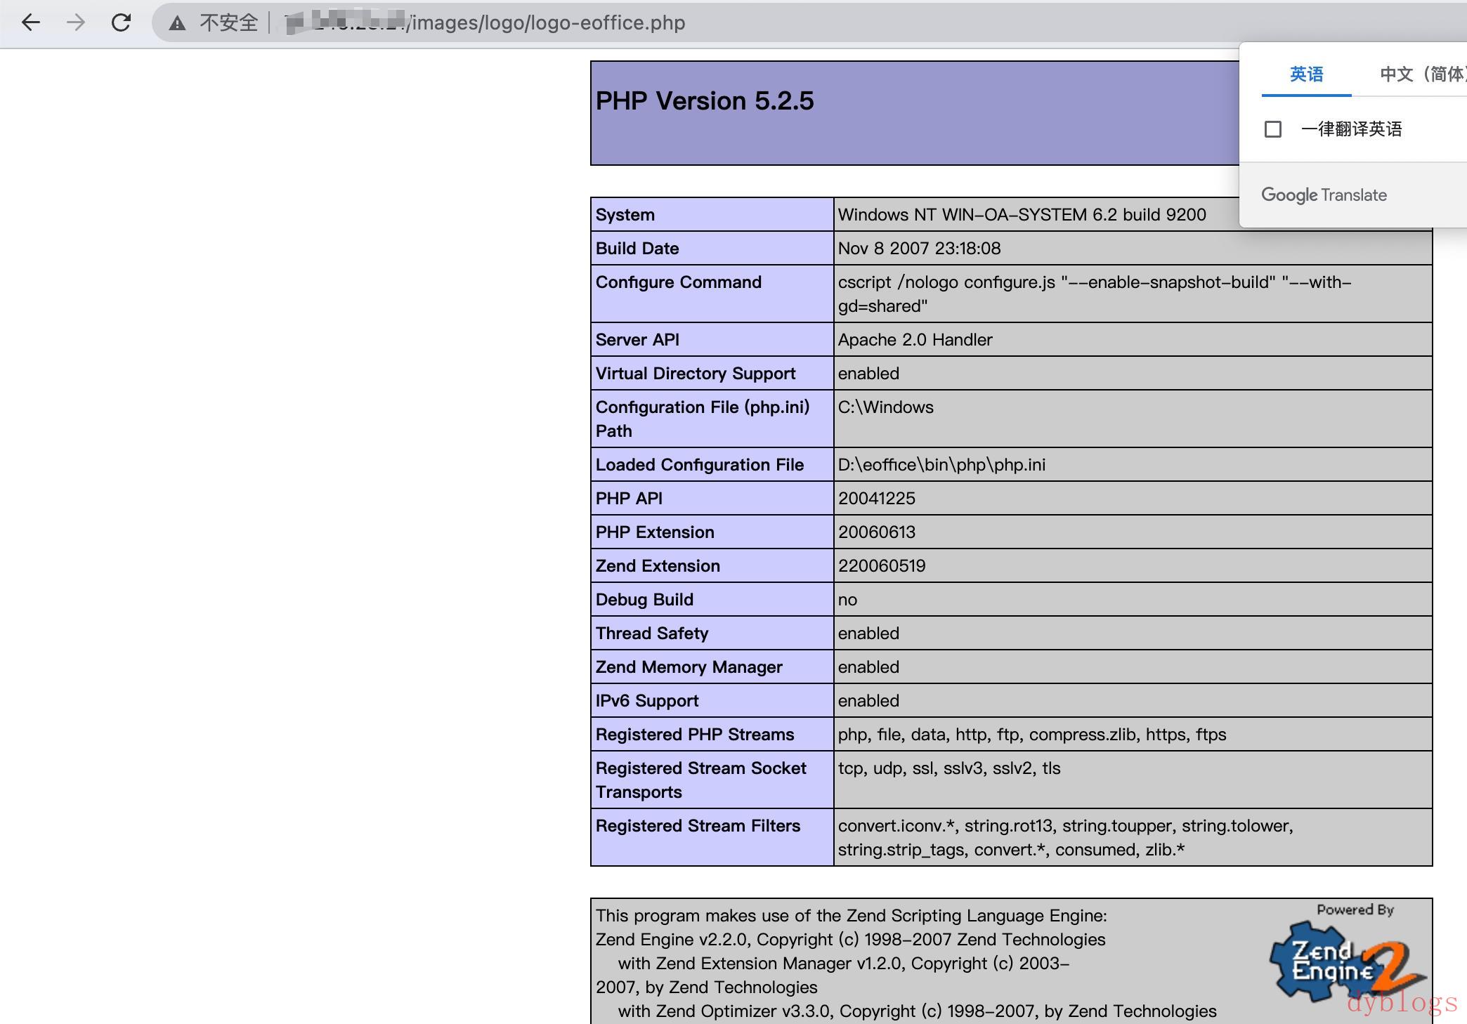
Task: Click the Registered PHP Streams label
Action: click(x=695, y=735)
